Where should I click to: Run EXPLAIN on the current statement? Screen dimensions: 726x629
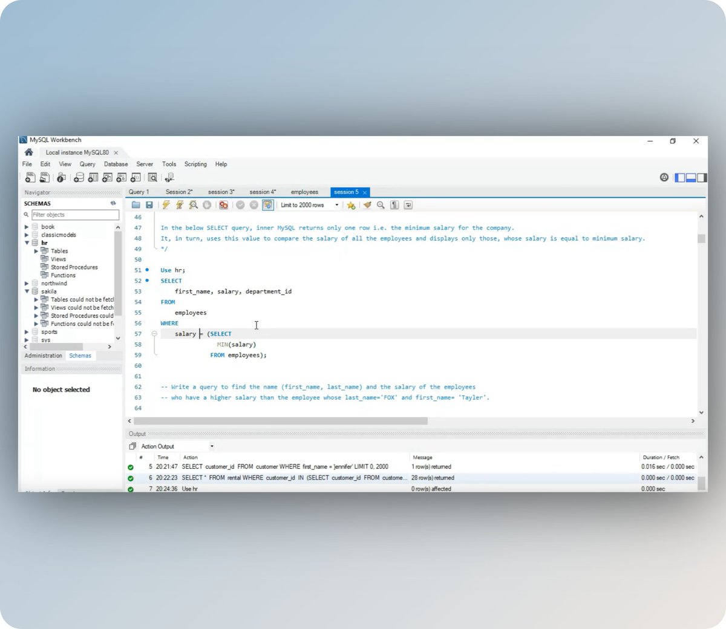pyautogui.click(x=193, y=205)
